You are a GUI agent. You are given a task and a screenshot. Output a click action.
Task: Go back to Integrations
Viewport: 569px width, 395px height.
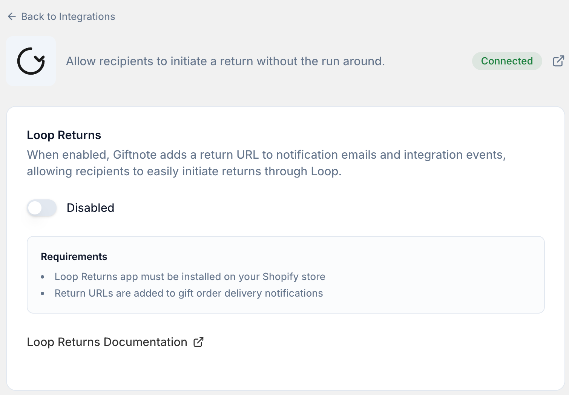click(x=61, y=17)
